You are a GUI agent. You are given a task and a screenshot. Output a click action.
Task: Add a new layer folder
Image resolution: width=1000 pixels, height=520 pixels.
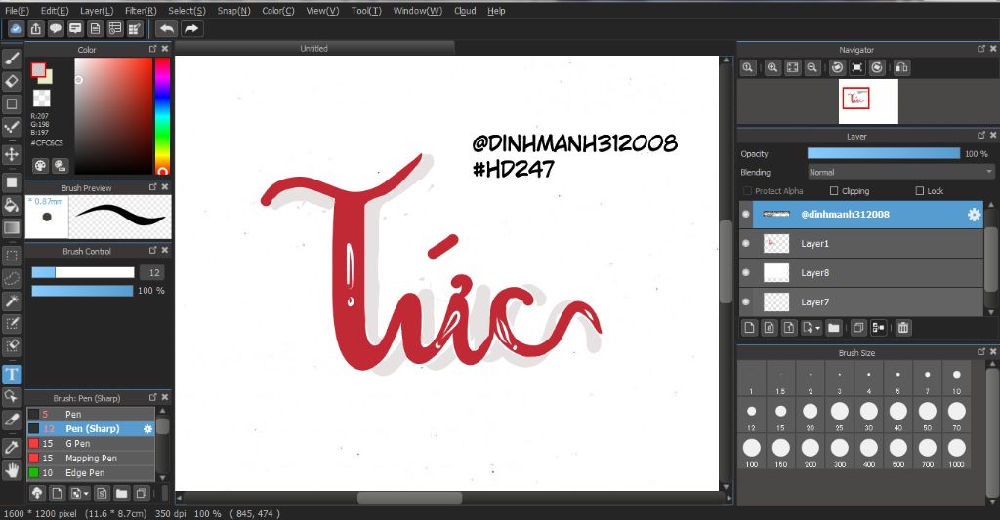coord(834,328)
